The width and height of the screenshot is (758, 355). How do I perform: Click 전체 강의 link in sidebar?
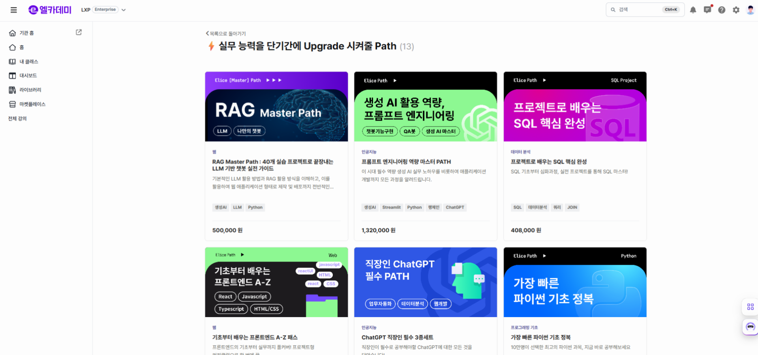17,118
